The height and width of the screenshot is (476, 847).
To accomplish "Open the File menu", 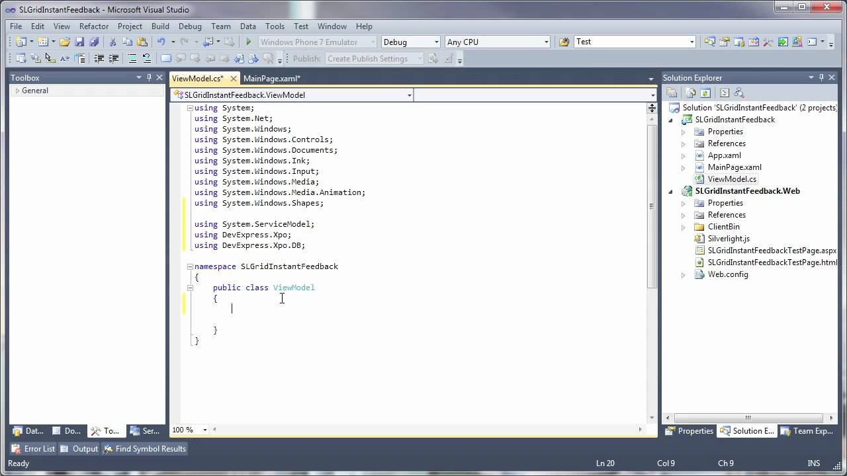I will (16, 26).
